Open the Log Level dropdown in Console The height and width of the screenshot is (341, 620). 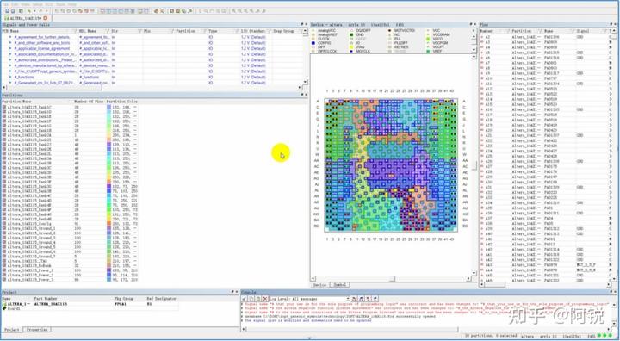pos(348,299)
